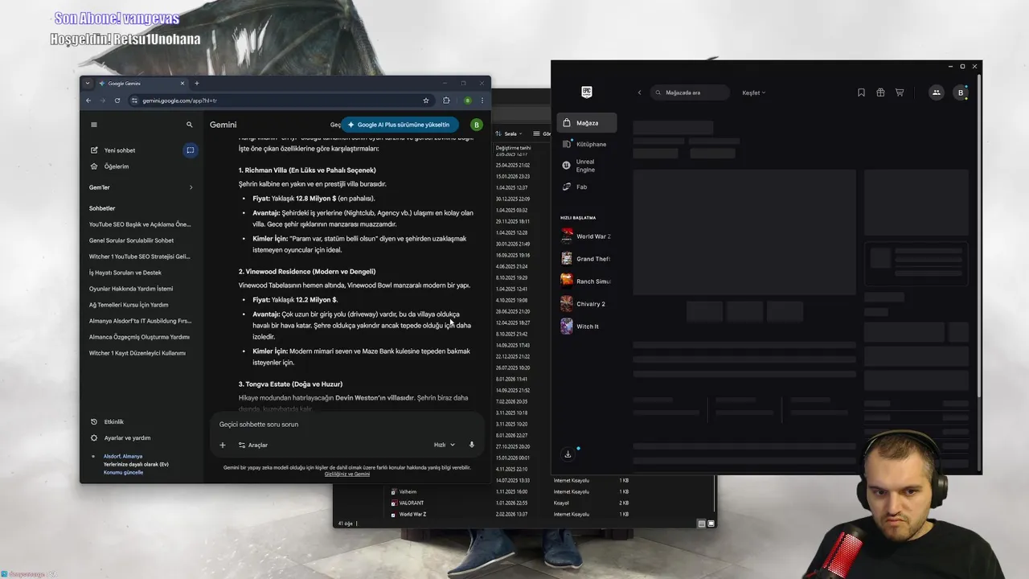
Task: Open Etkinlik activity history in Gemini
Action: tap(107, 422)
